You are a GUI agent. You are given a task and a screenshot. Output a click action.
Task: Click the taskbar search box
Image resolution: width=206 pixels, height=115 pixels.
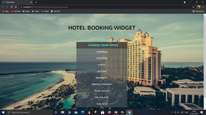[x=30, y=112]
